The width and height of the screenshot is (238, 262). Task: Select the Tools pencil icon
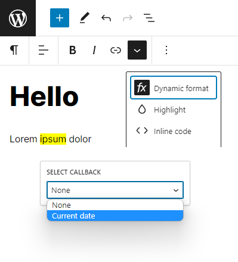click(x=85, y=18)
